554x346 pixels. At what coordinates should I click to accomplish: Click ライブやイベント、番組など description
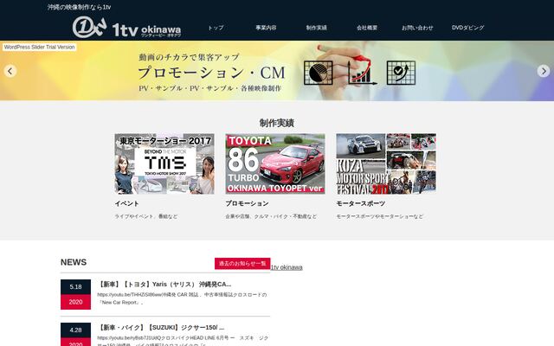(146, 216)
